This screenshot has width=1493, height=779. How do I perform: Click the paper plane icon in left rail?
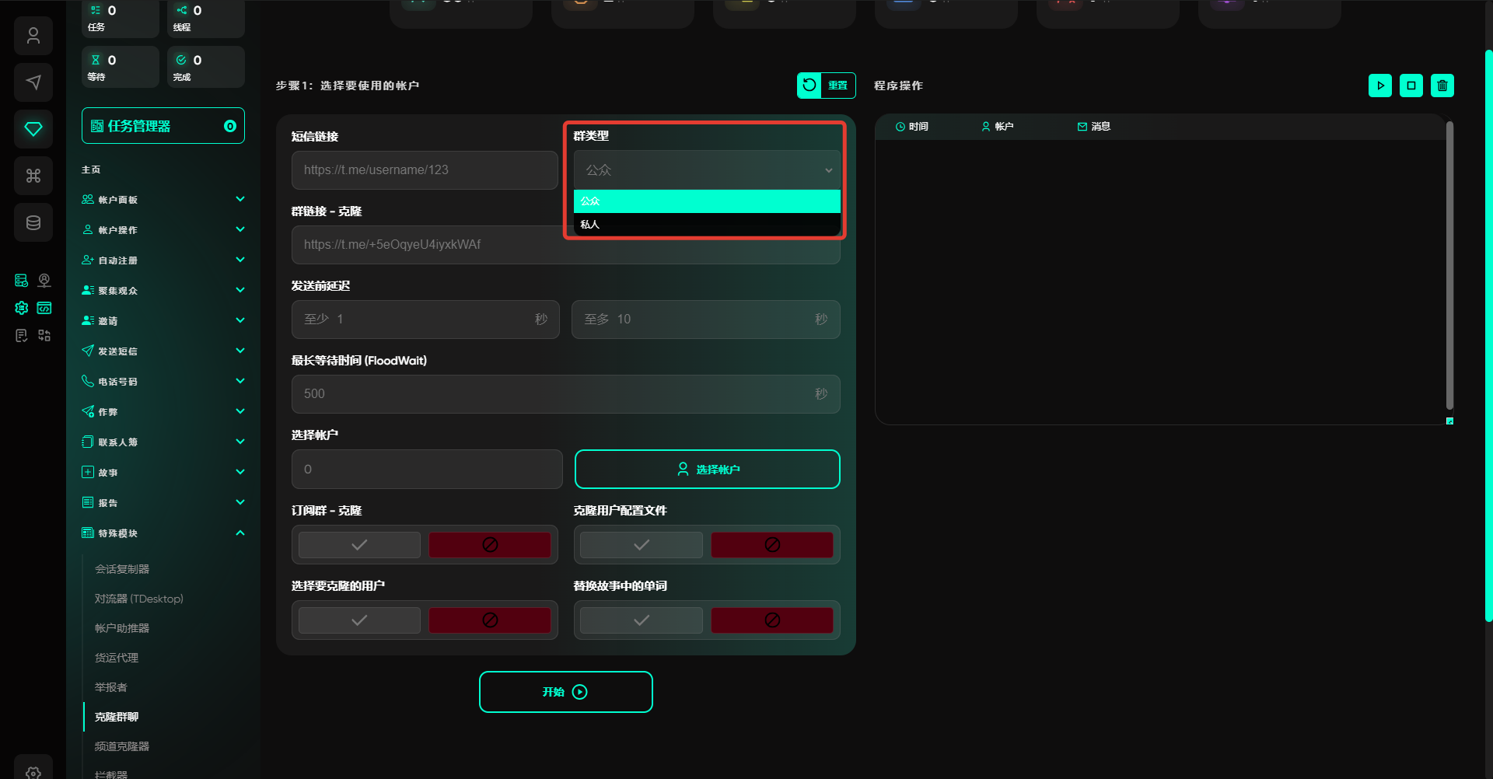pyautogui.click(x=33, y=82)
